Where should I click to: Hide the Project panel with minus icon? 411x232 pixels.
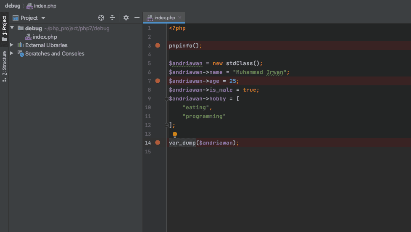(137, 18)
